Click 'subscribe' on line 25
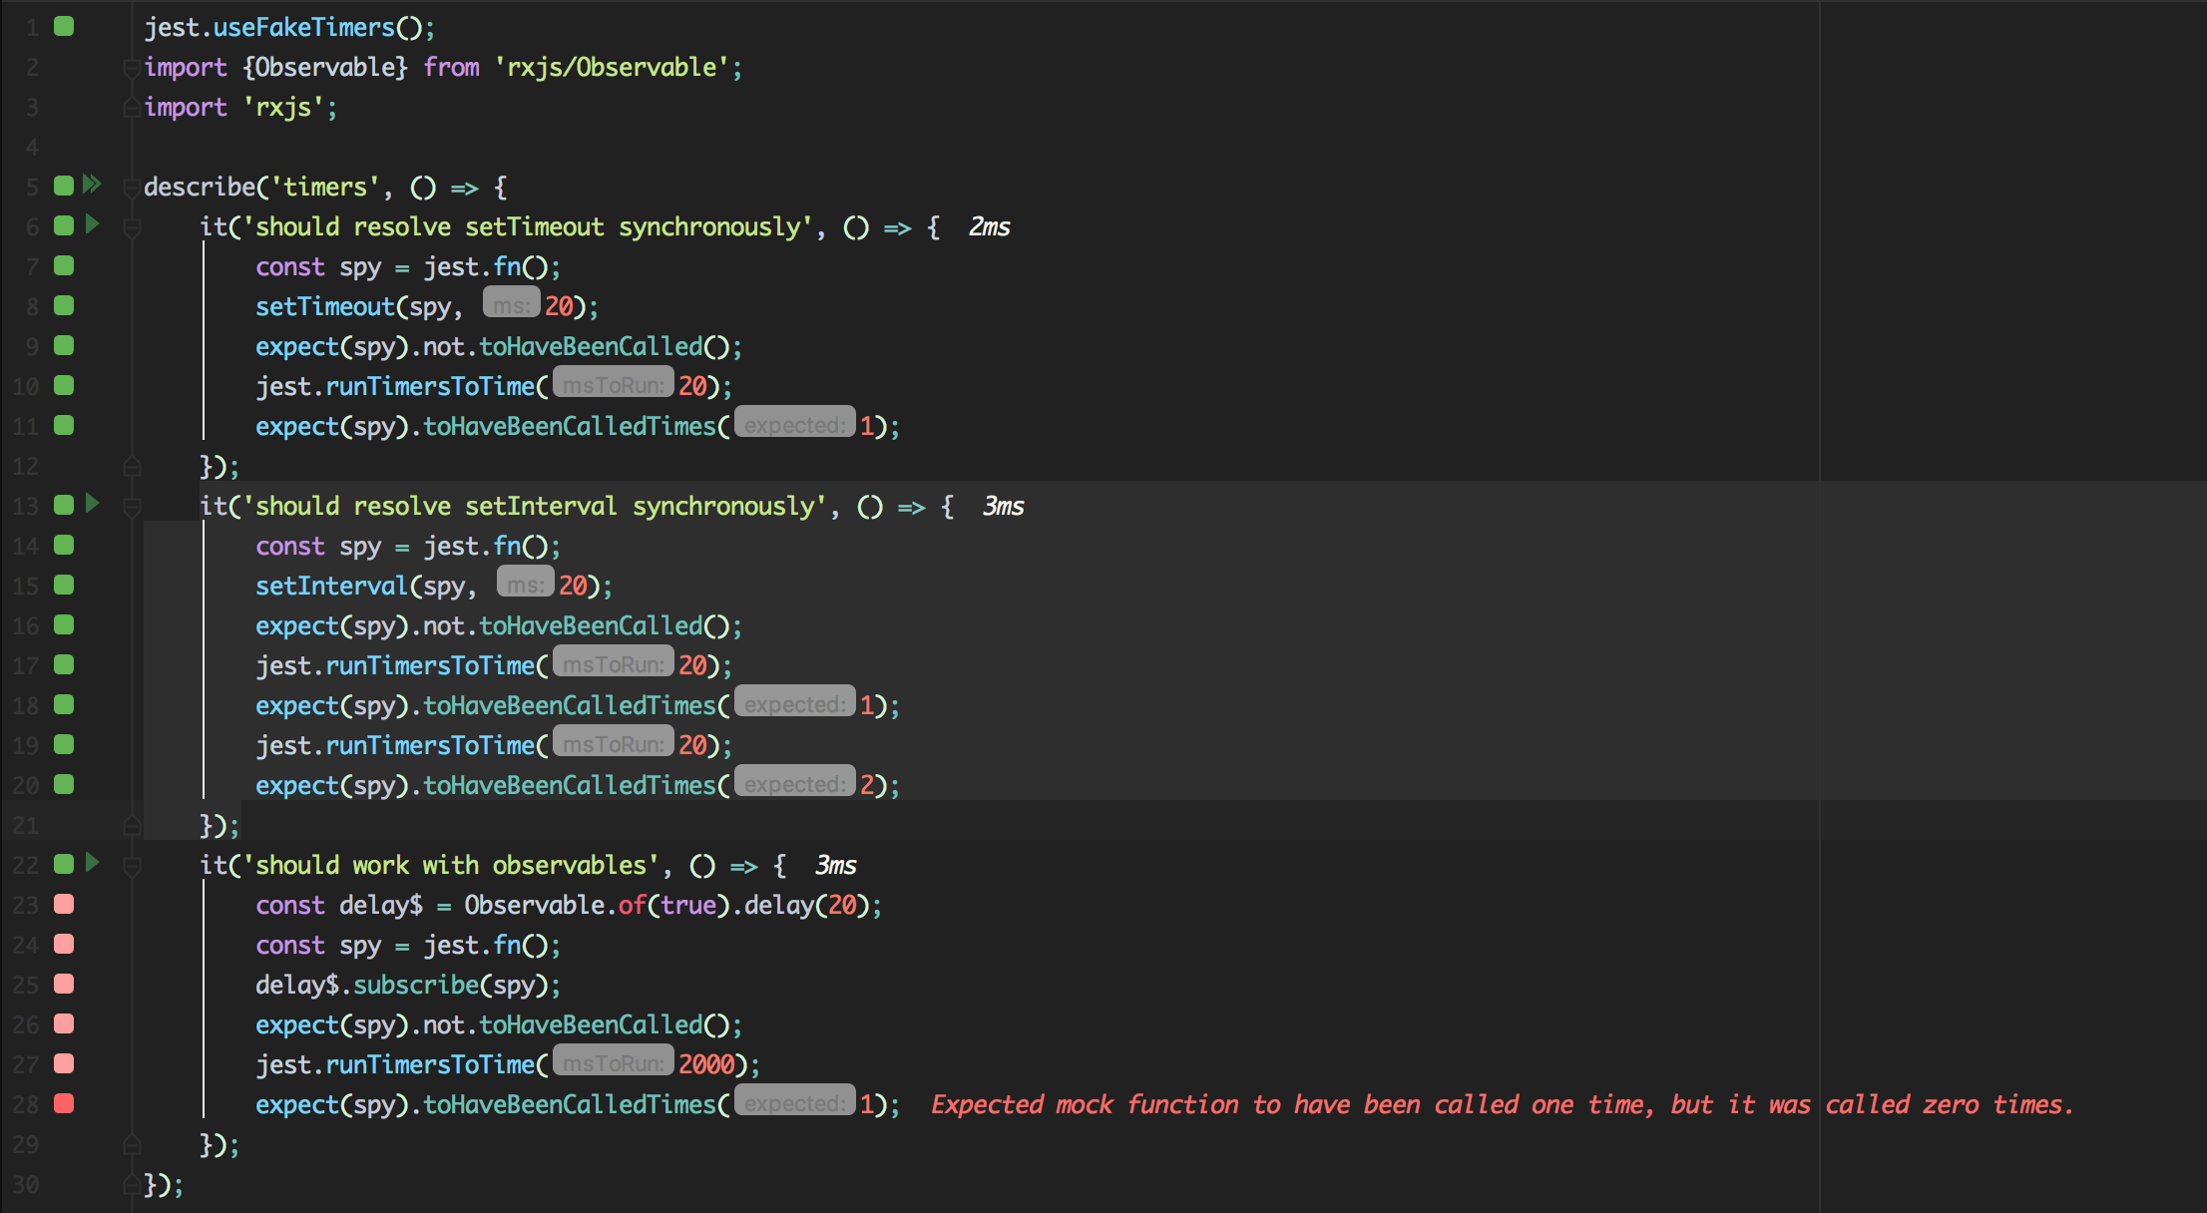 (x=416, y=985)
